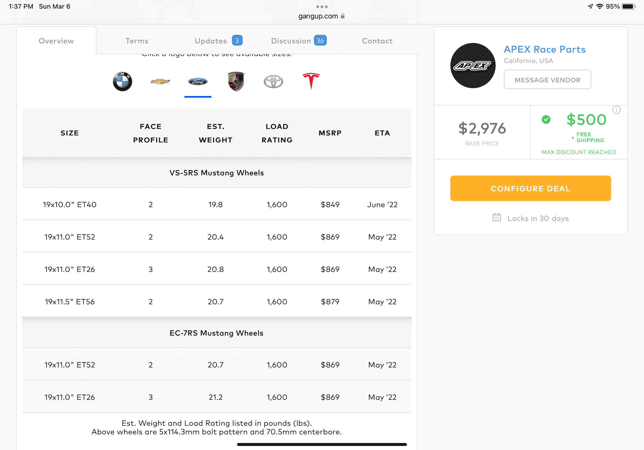Open the APEX Race Parts vendor link

[545, 49]
